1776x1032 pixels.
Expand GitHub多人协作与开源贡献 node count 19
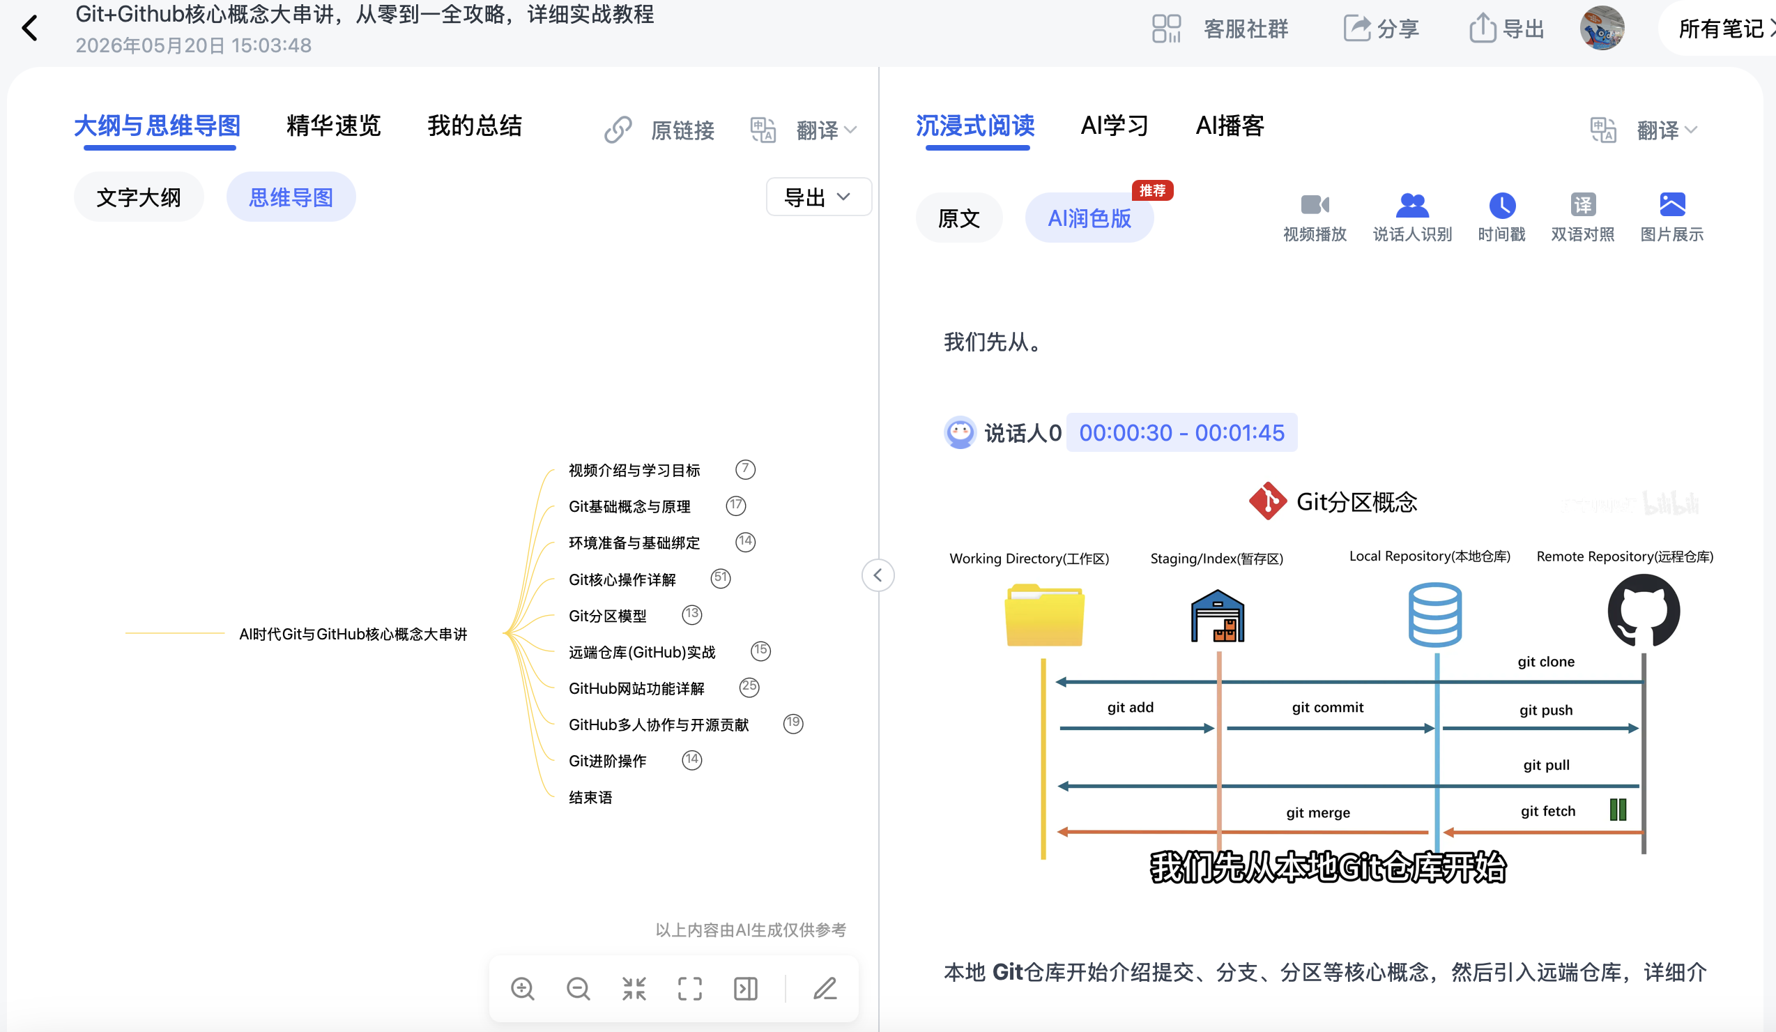click(x=794, y=723)
